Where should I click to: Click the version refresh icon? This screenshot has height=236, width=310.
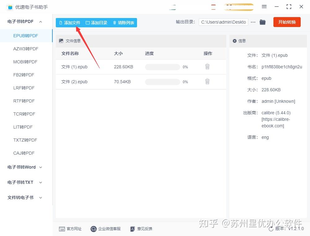(271, 229)
